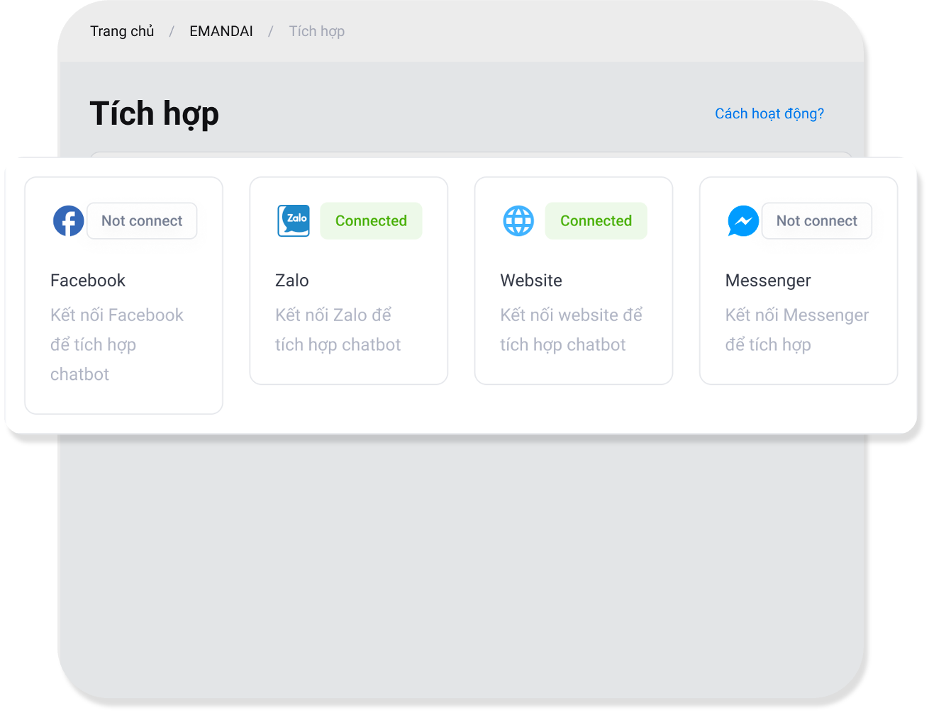
Task: Open the 'Cách hoạt động?' help link
Action: coord(769,114)
